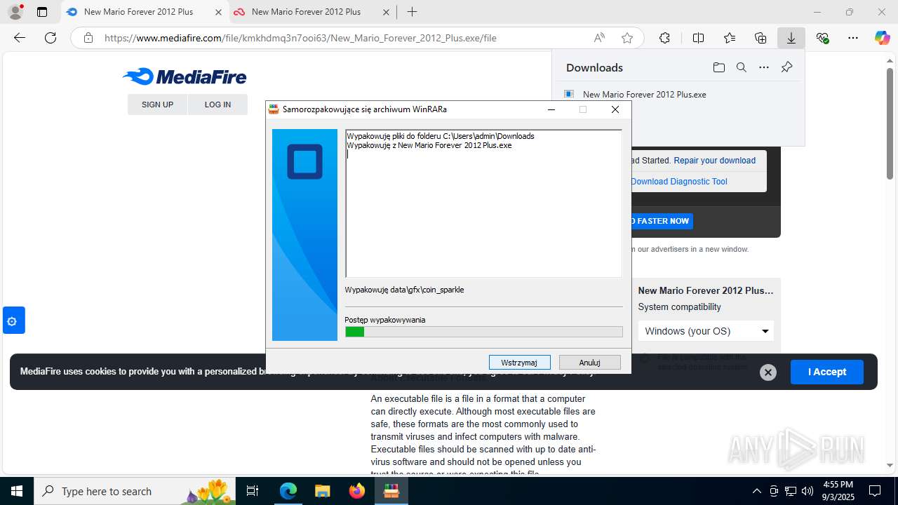Open the notification center icon
Image resolution: width=898 pixels, height=505 pixels.
tap(875, 491)
